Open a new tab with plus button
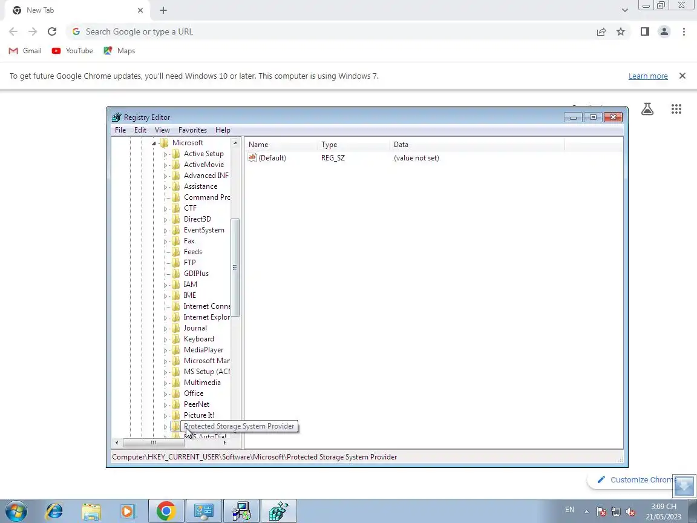 163,10
